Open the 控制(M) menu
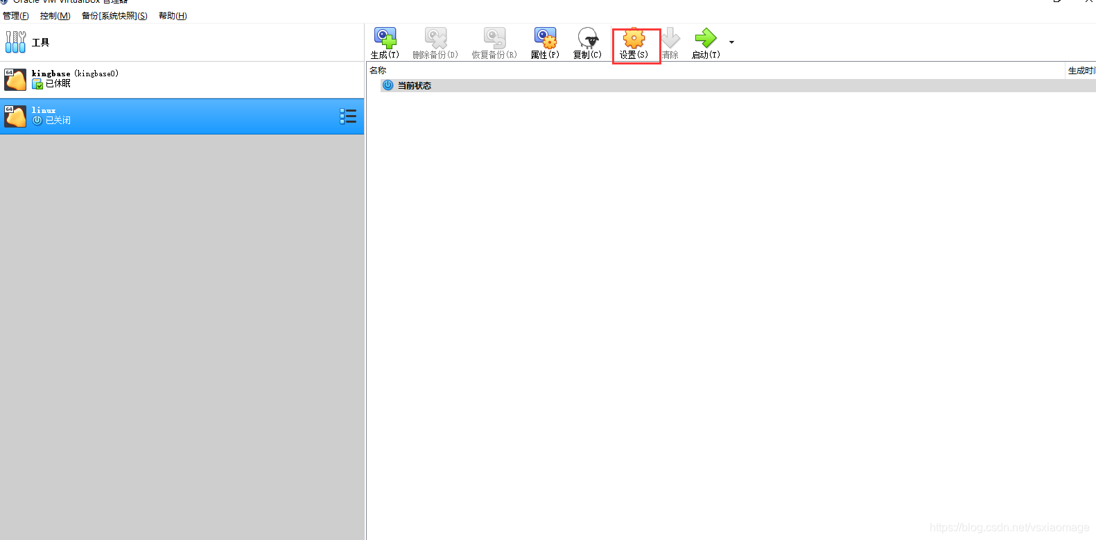This screenshot has width=1096, height=540. click(55, 16)
